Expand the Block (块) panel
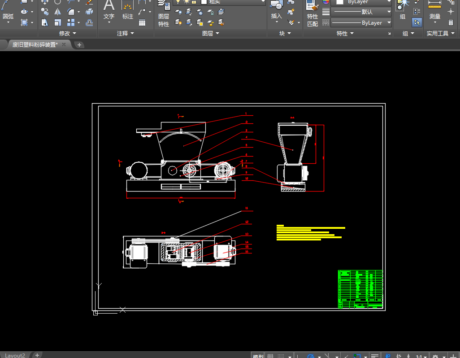Screen dimensions: 460x358 point(285,34)
